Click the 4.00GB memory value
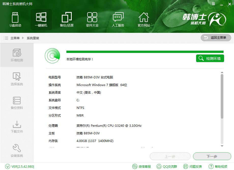The height and width of the screenshot is (170, 234). tap(95, 141)
